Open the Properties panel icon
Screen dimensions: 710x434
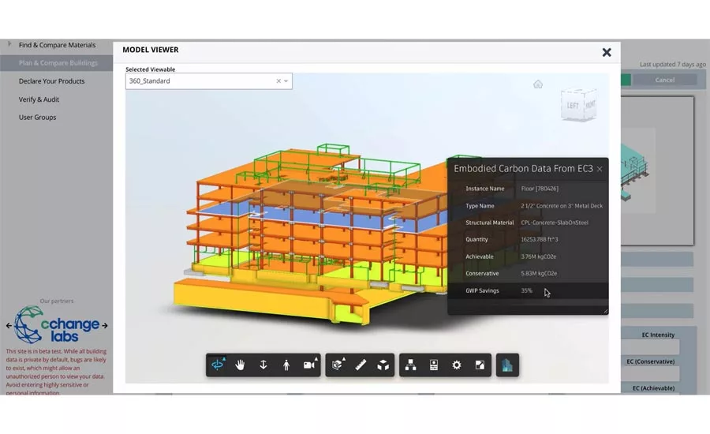434,365
